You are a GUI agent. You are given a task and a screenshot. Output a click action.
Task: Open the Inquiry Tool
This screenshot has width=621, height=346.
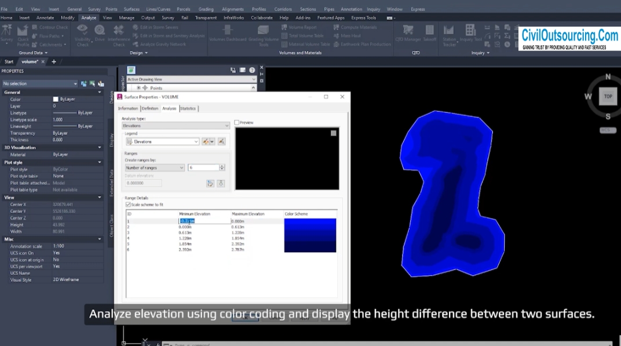(470, 33)
